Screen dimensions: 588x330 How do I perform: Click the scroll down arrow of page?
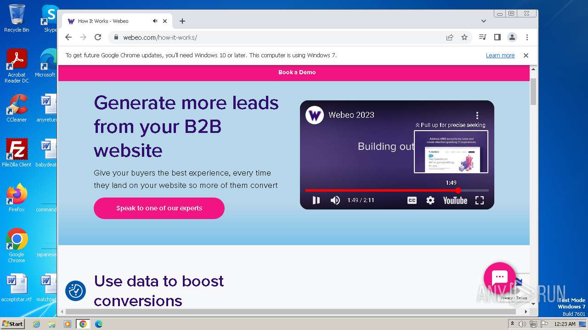coord(533,304)
